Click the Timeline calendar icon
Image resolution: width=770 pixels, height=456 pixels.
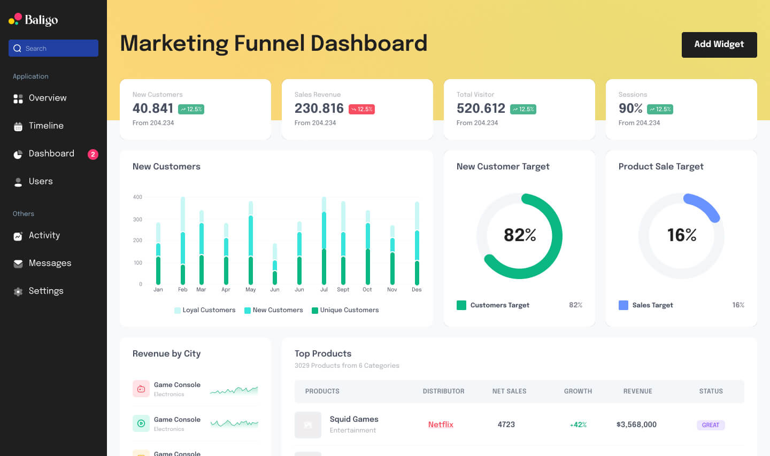point(18,126)
